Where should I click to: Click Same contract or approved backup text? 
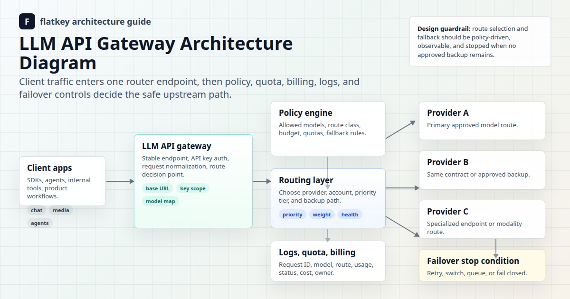coord(478,175)
